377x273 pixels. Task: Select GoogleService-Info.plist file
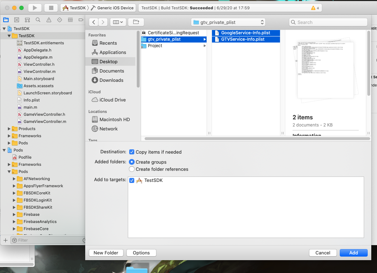point(246,33)
